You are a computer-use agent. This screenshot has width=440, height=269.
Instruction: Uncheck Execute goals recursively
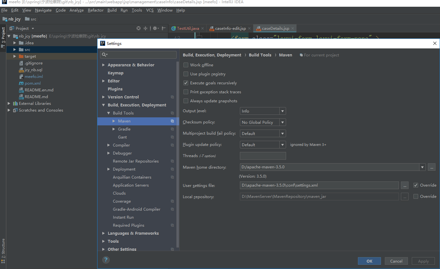[186, 83]
